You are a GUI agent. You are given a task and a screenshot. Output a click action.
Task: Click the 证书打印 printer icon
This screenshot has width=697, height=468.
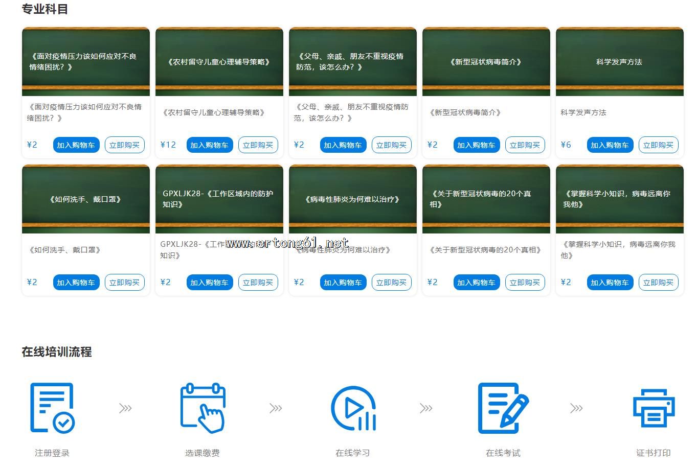tap(654, 408)
